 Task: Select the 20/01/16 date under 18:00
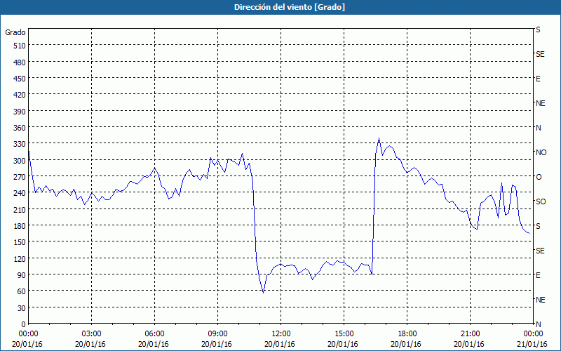(x=407, y=344)
